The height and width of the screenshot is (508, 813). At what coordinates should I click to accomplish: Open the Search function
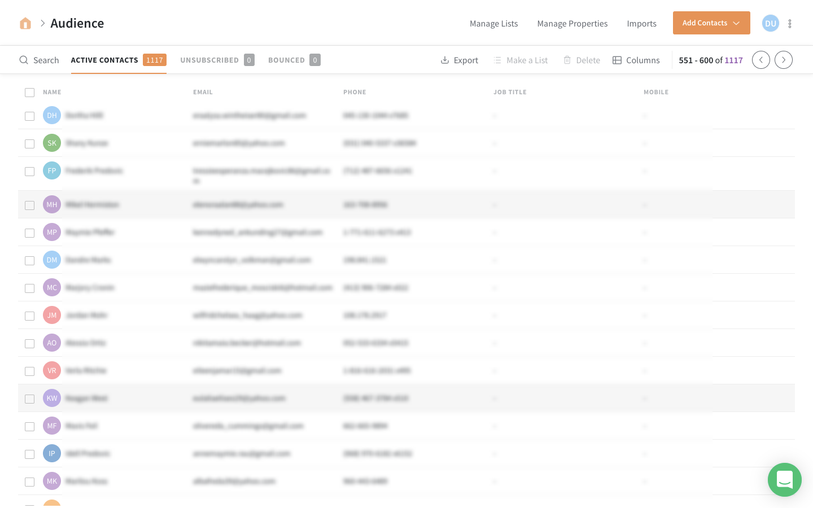coord(39,60)
